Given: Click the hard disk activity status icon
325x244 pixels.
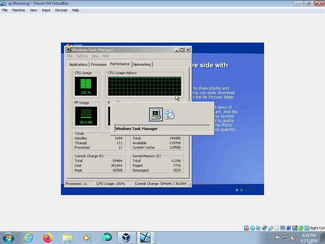Looking at the screenshot, I should click(246, 228).
